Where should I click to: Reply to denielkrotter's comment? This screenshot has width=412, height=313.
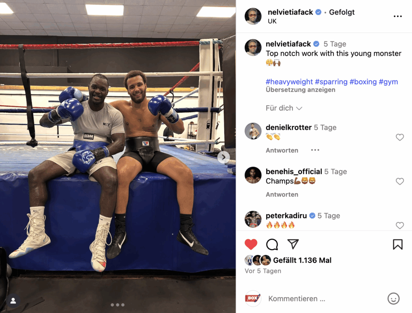(282, 150)
